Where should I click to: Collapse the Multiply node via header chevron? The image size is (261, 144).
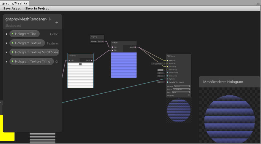[135, 43]
